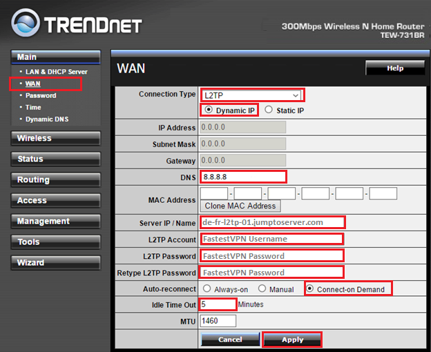
Task: Select Always-on auto-reconnect option
Action: [207, 289]
